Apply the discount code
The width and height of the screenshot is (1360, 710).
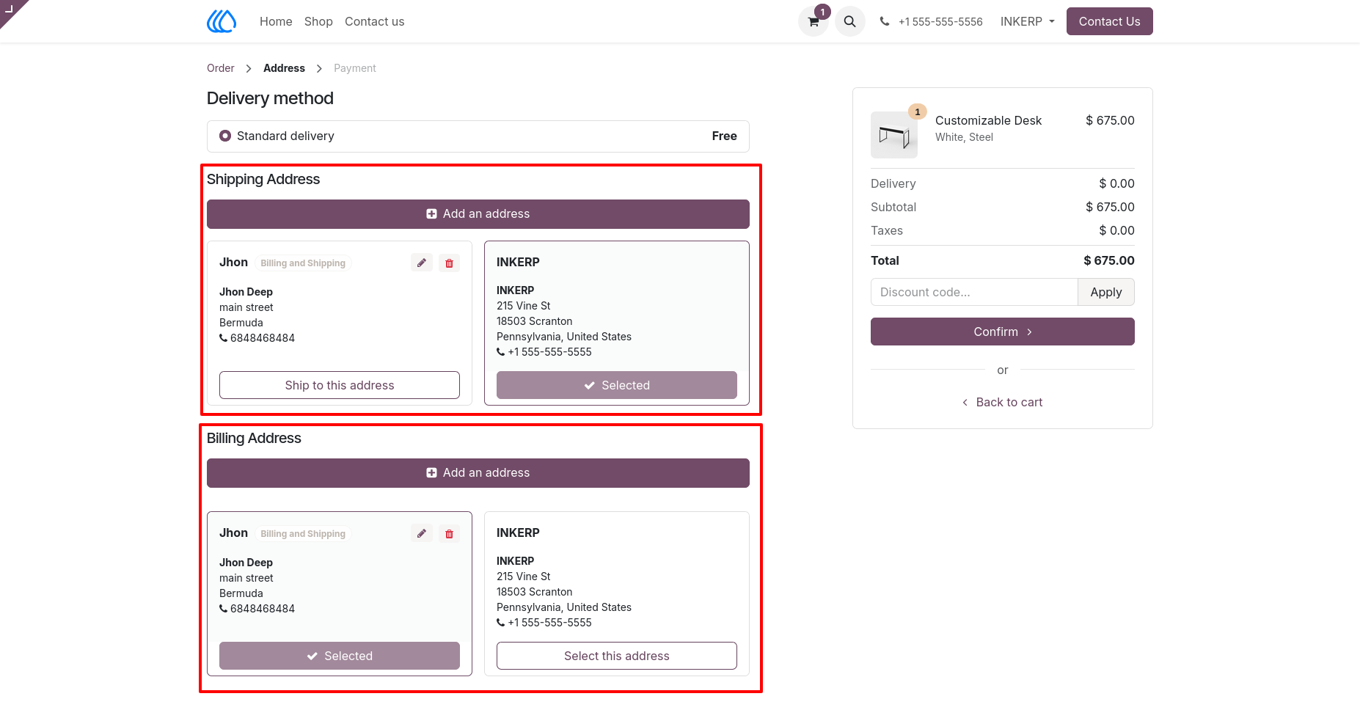(1105, 292)
